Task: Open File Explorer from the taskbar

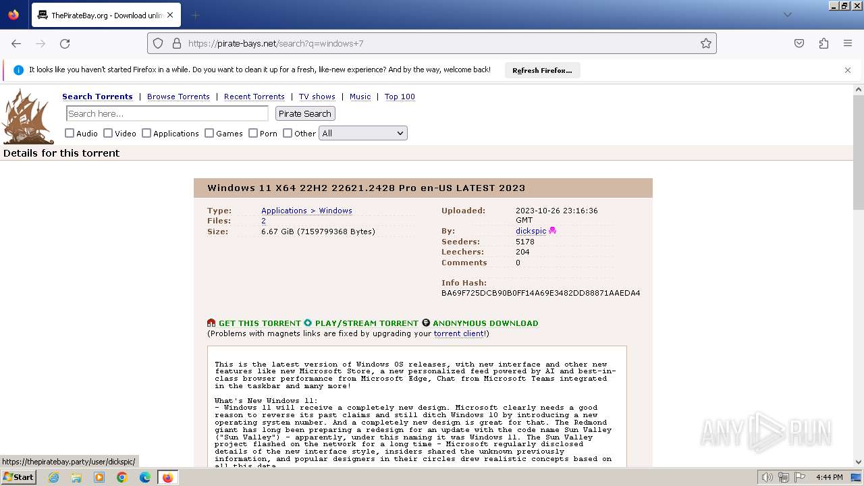Action: point(76,477)
